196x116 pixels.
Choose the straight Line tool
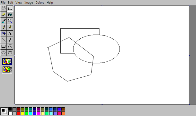point(4,40)
